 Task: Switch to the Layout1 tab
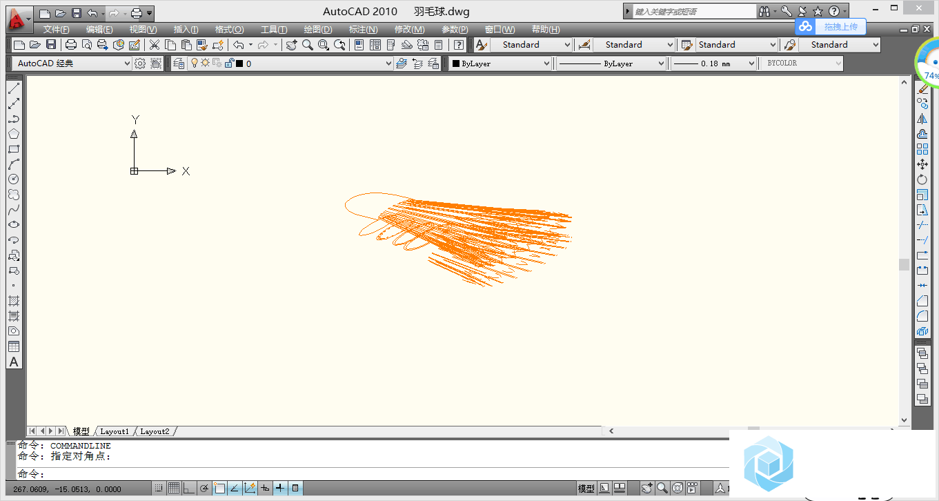click(x=115, y=431)
